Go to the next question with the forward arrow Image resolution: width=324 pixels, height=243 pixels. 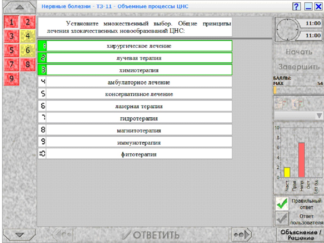coord(242,234)
